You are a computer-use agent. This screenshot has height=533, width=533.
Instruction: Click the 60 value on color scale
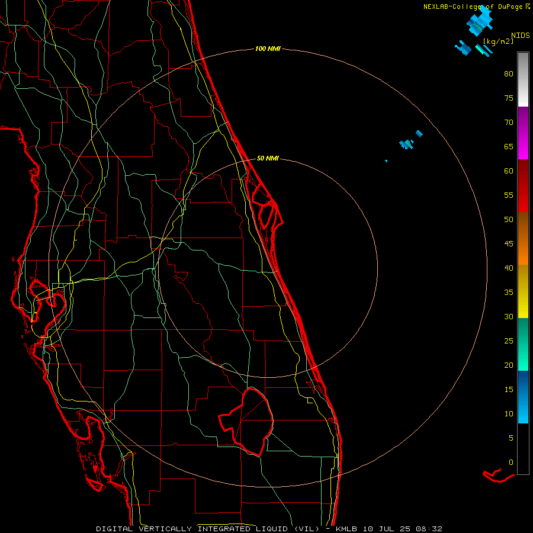coord(509,171)
